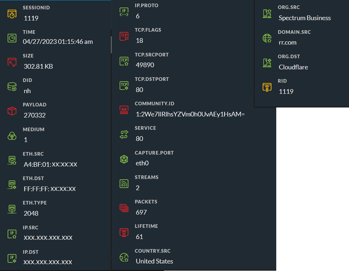Click the SESSIONID stopwatch icon
349x271 pixels.
tap(12, 14)
